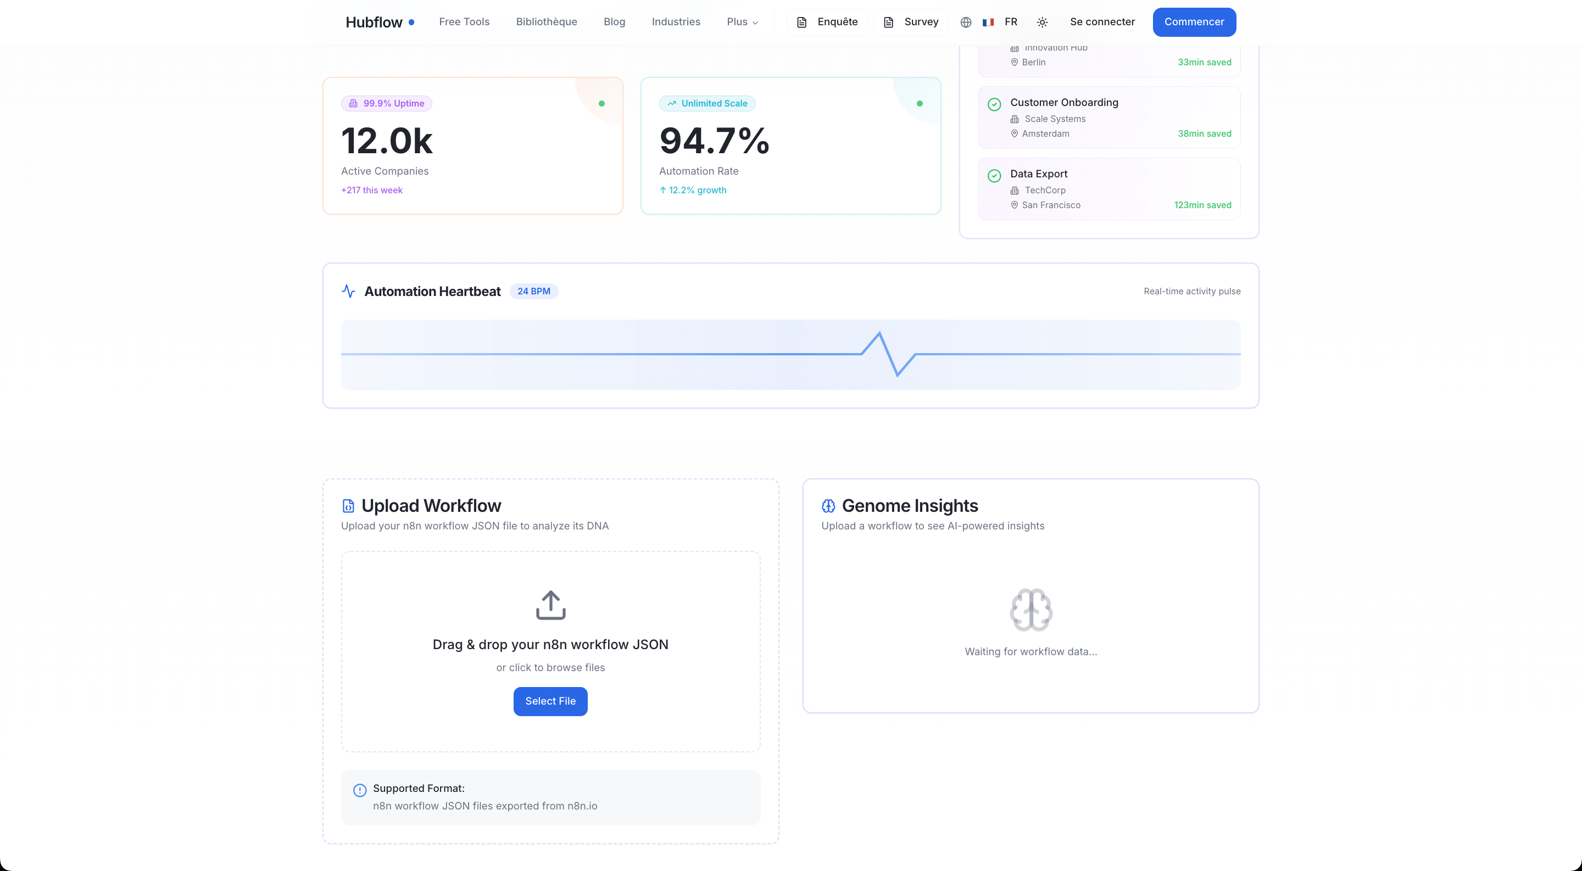
Task: Expand the Plus dropdown menu
Action: pyautogui.click(x=742, y=22)
